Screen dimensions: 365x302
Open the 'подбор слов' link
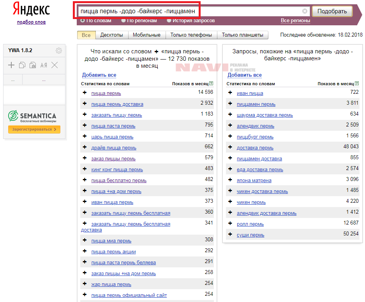[31, 22]
